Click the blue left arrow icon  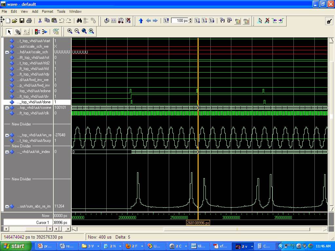(148, 21)
